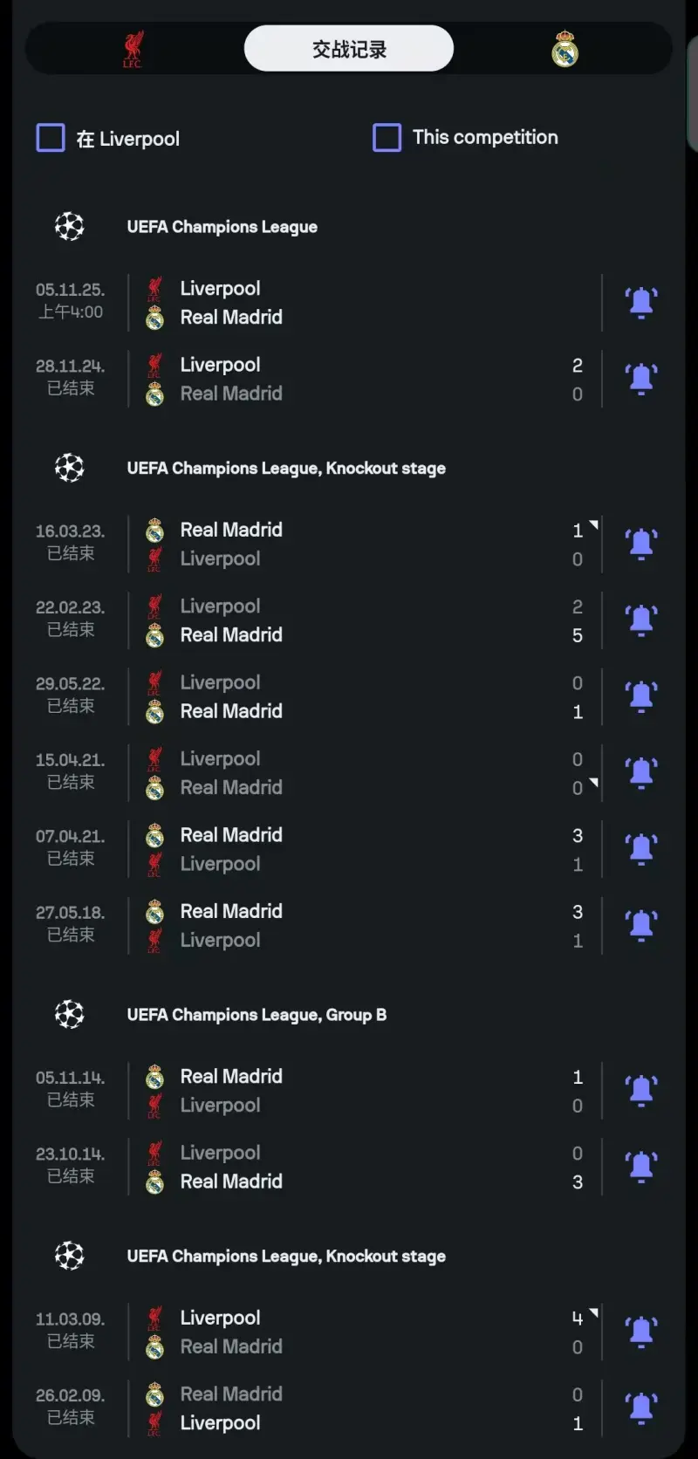Click bell icon for 11.03.09 match

[x=641, y=1332]
